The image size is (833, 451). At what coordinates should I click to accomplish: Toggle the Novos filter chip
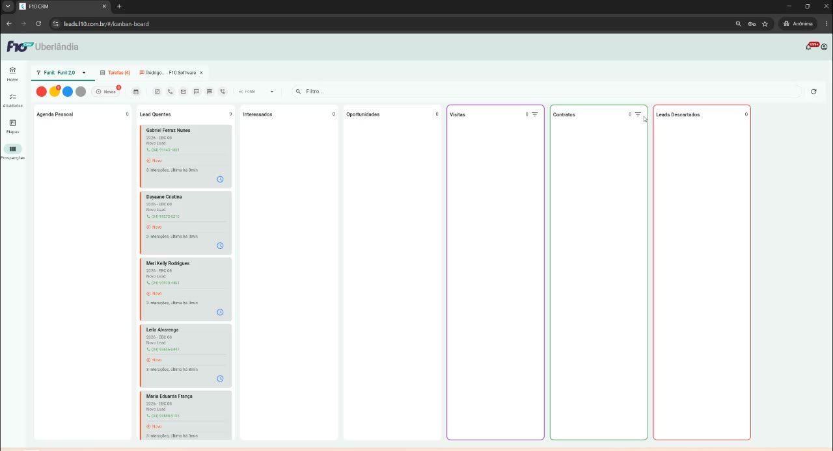[106, 92]
